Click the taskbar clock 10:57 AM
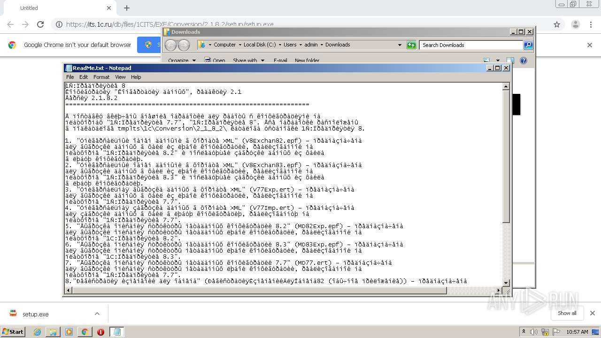 click(577, 332)
